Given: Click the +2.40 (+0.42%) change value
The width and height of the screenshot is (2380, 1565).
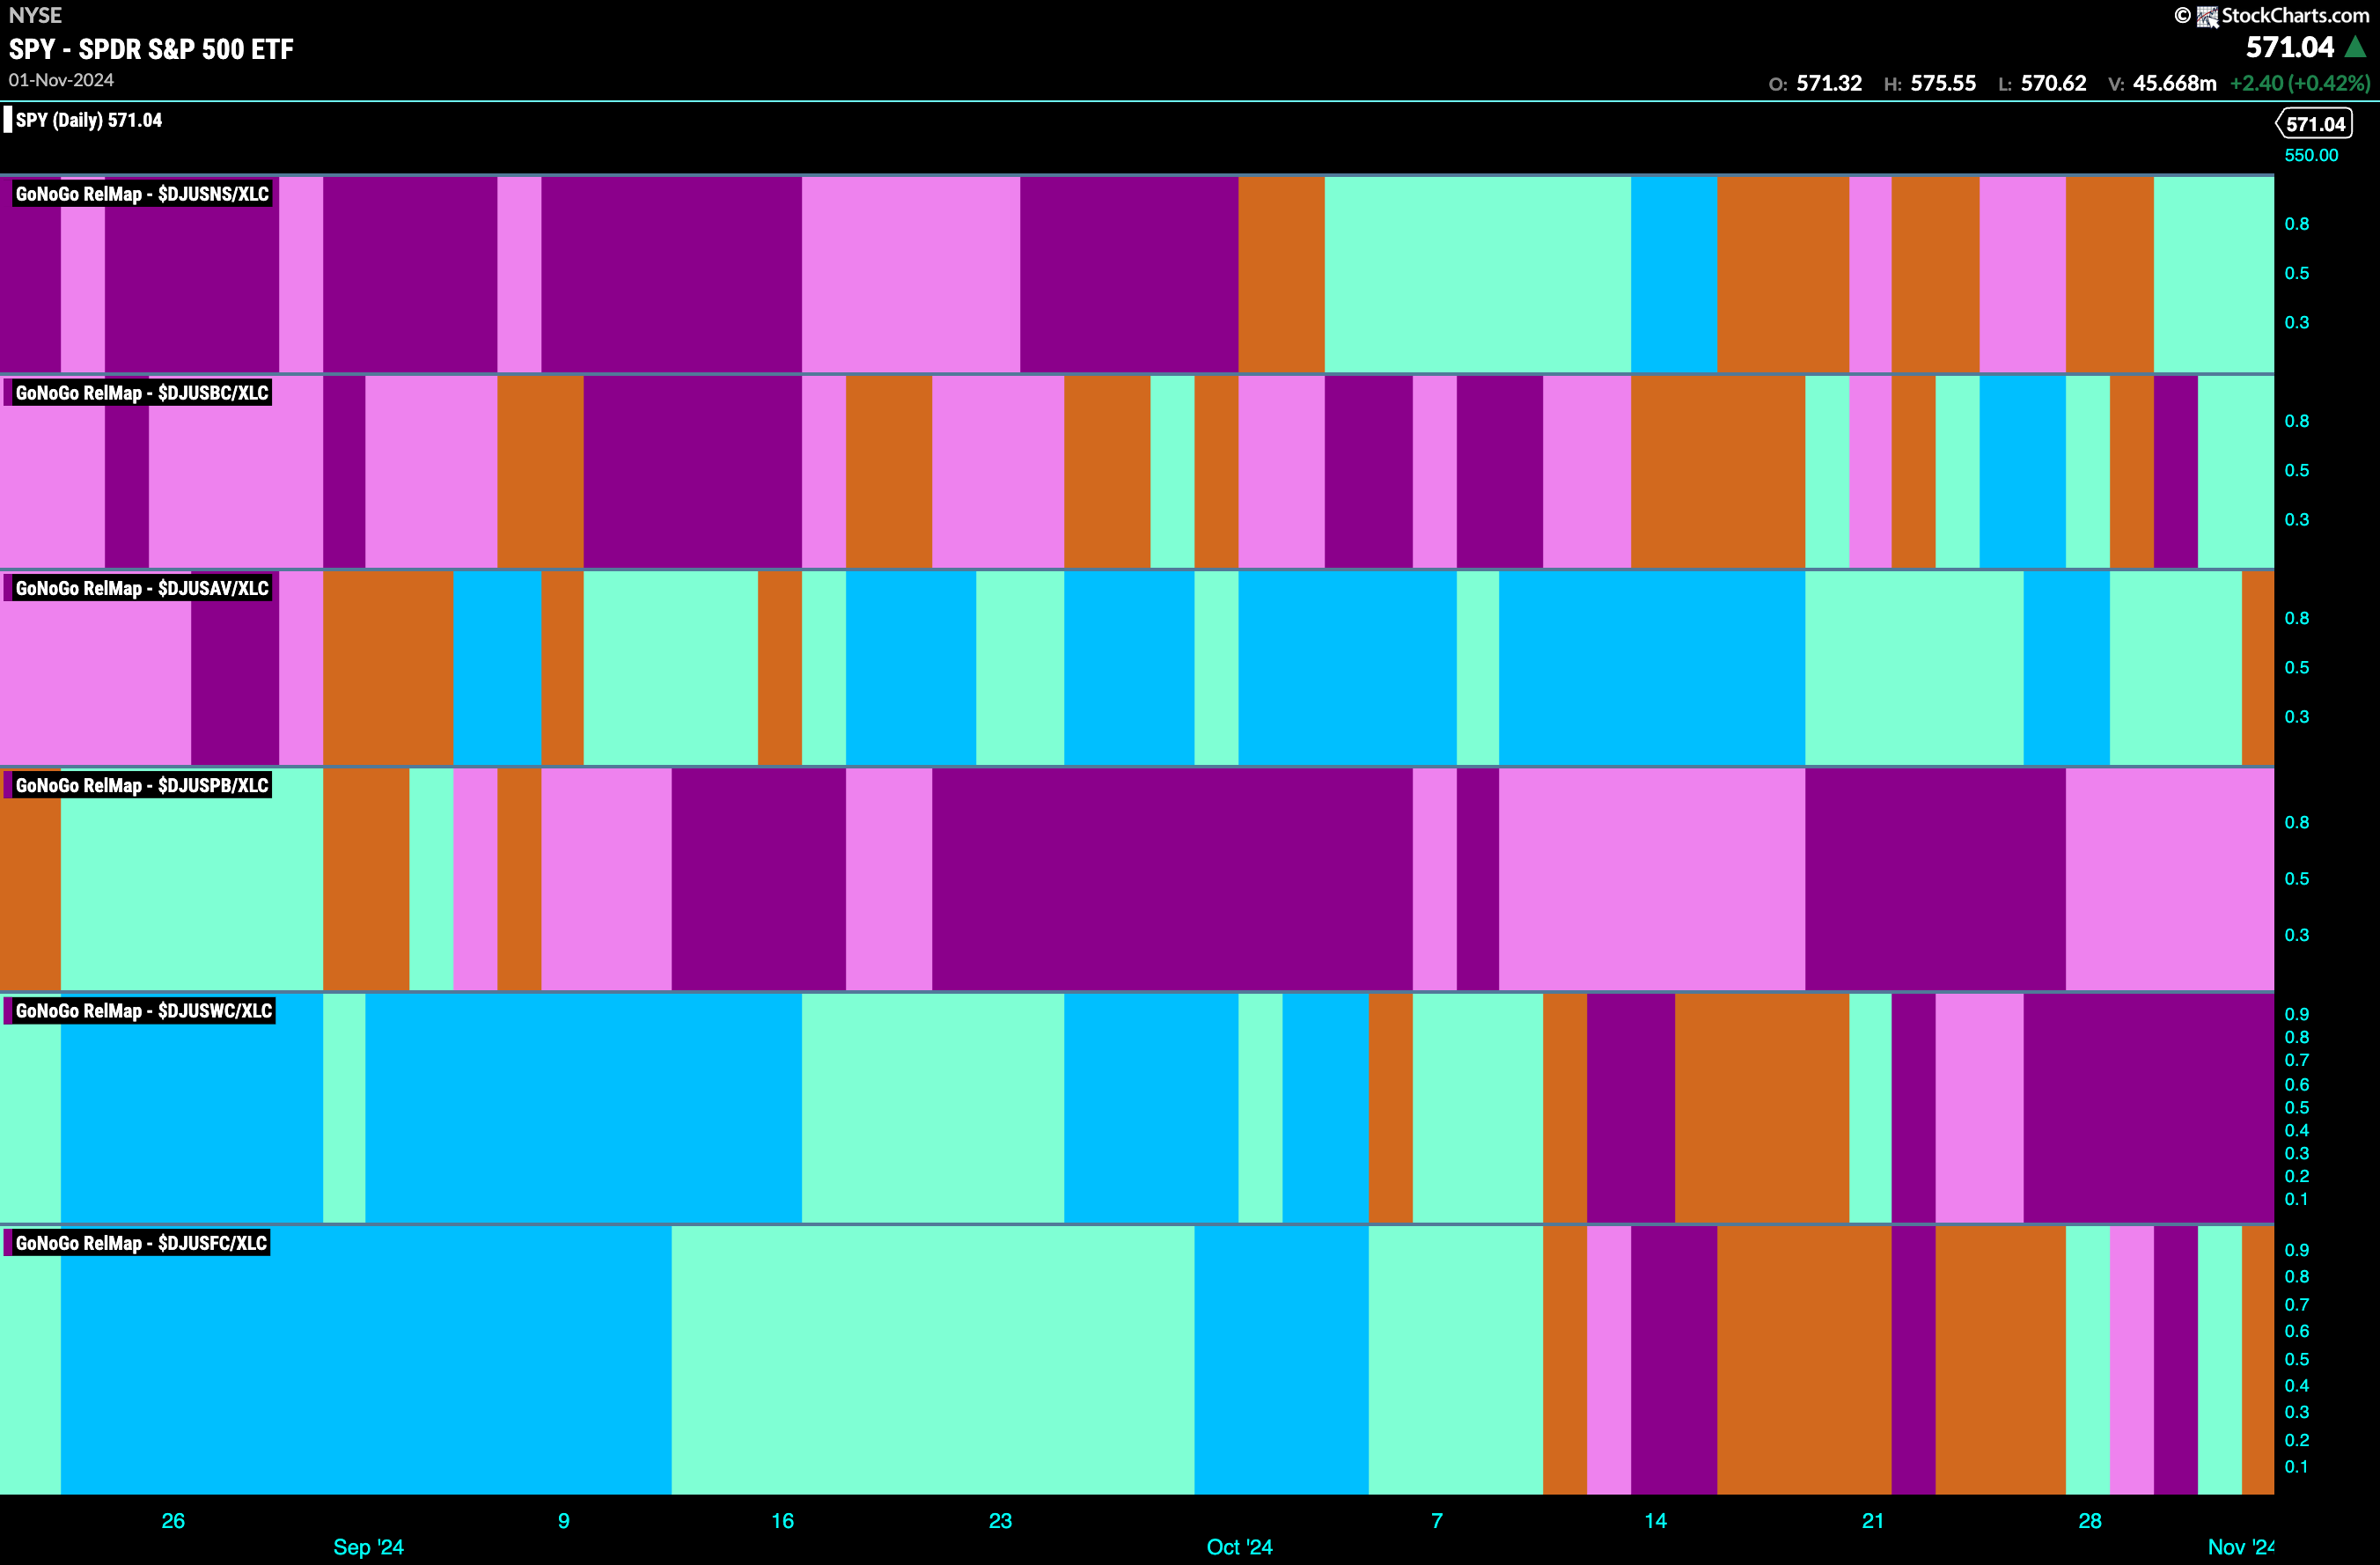Looking at the screenshot, I should 2299,83.
